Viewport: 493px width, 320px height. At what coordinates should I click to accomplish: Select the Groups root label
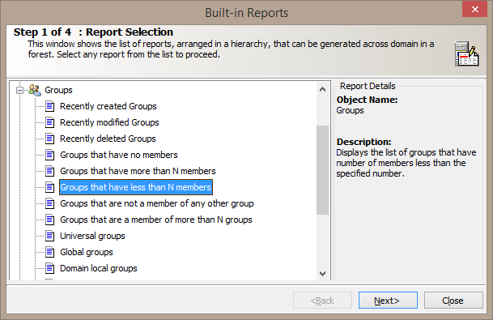(58, 90)
